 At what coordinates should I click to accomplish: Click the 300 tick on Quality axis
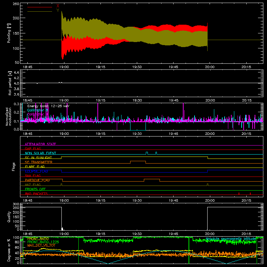click(x=16, y=204)
